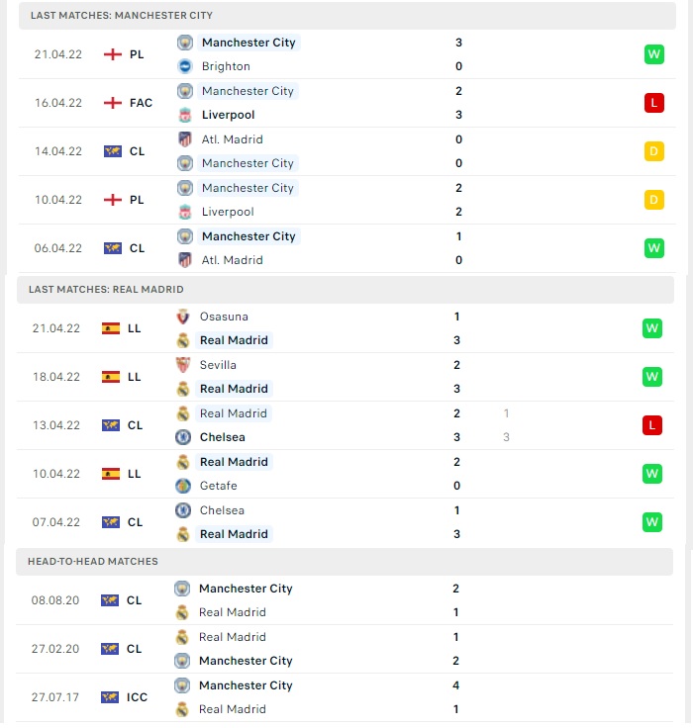Click the England flag beside FAC

113,103
